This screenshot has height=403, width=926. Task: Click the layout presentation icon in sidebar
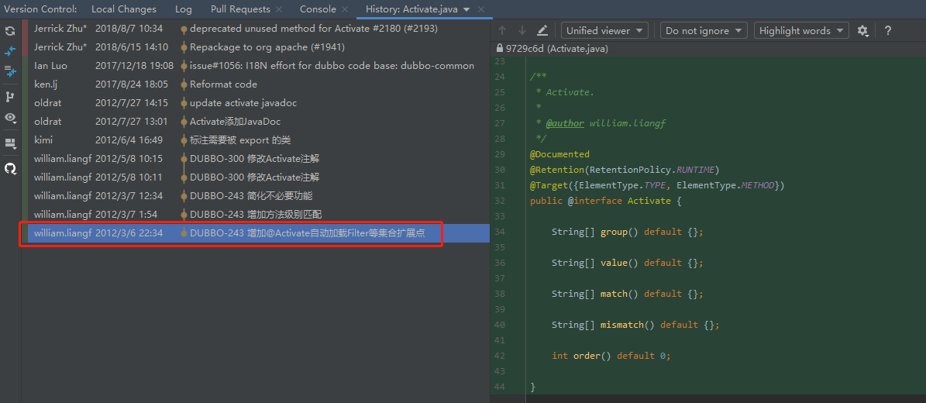(10, 143)
